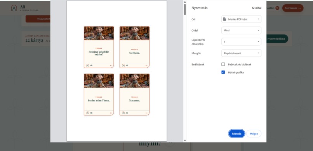Click the red badge numbered 10 in the header
This screenshot has width=313, height=151.
[277, 8]
